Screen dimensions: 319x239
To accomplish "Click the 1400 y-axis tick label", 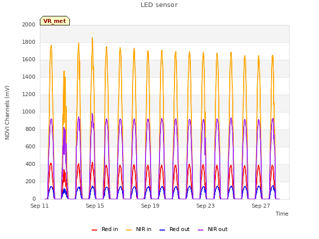I will (29, 77).
